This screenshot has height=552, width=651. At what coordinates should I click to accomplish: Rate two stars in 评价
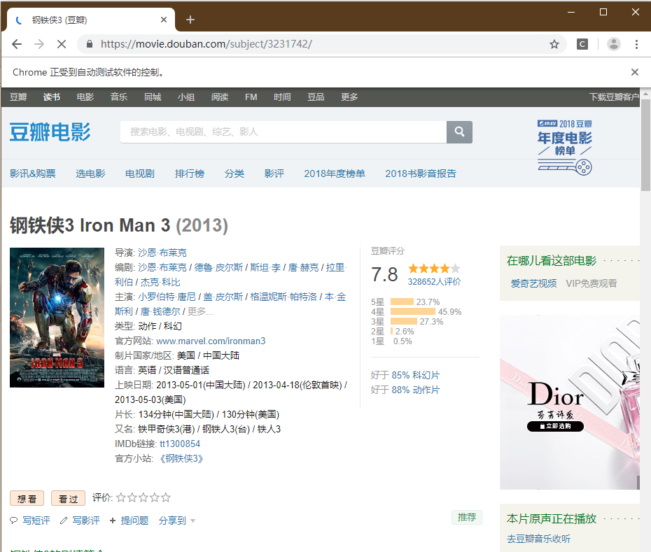[132, 497]
